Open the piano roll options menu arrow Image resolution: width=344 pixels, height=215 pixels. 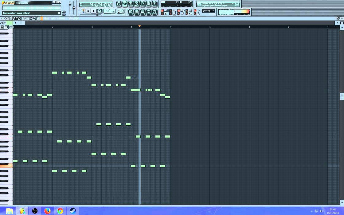2,18
